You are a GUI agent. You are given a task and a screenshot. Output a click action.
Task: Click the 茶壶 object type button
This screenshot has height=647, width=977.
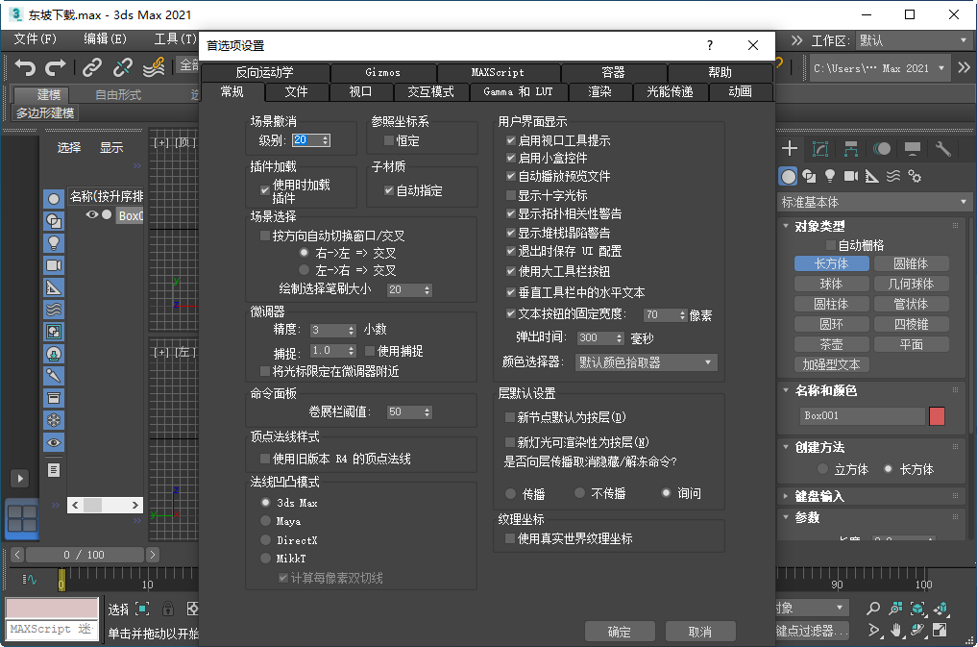[830, 343]
